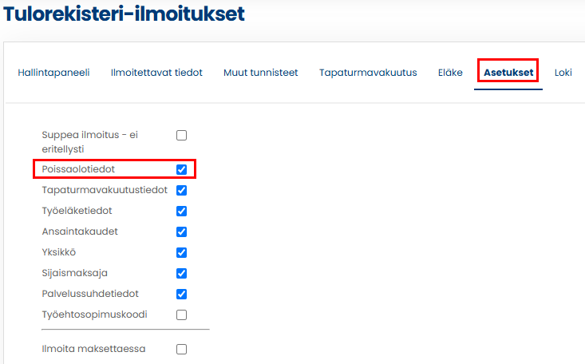The image size is (585, 364).
Task: Click the Sijaismaksaja label text
Action: 74,273
